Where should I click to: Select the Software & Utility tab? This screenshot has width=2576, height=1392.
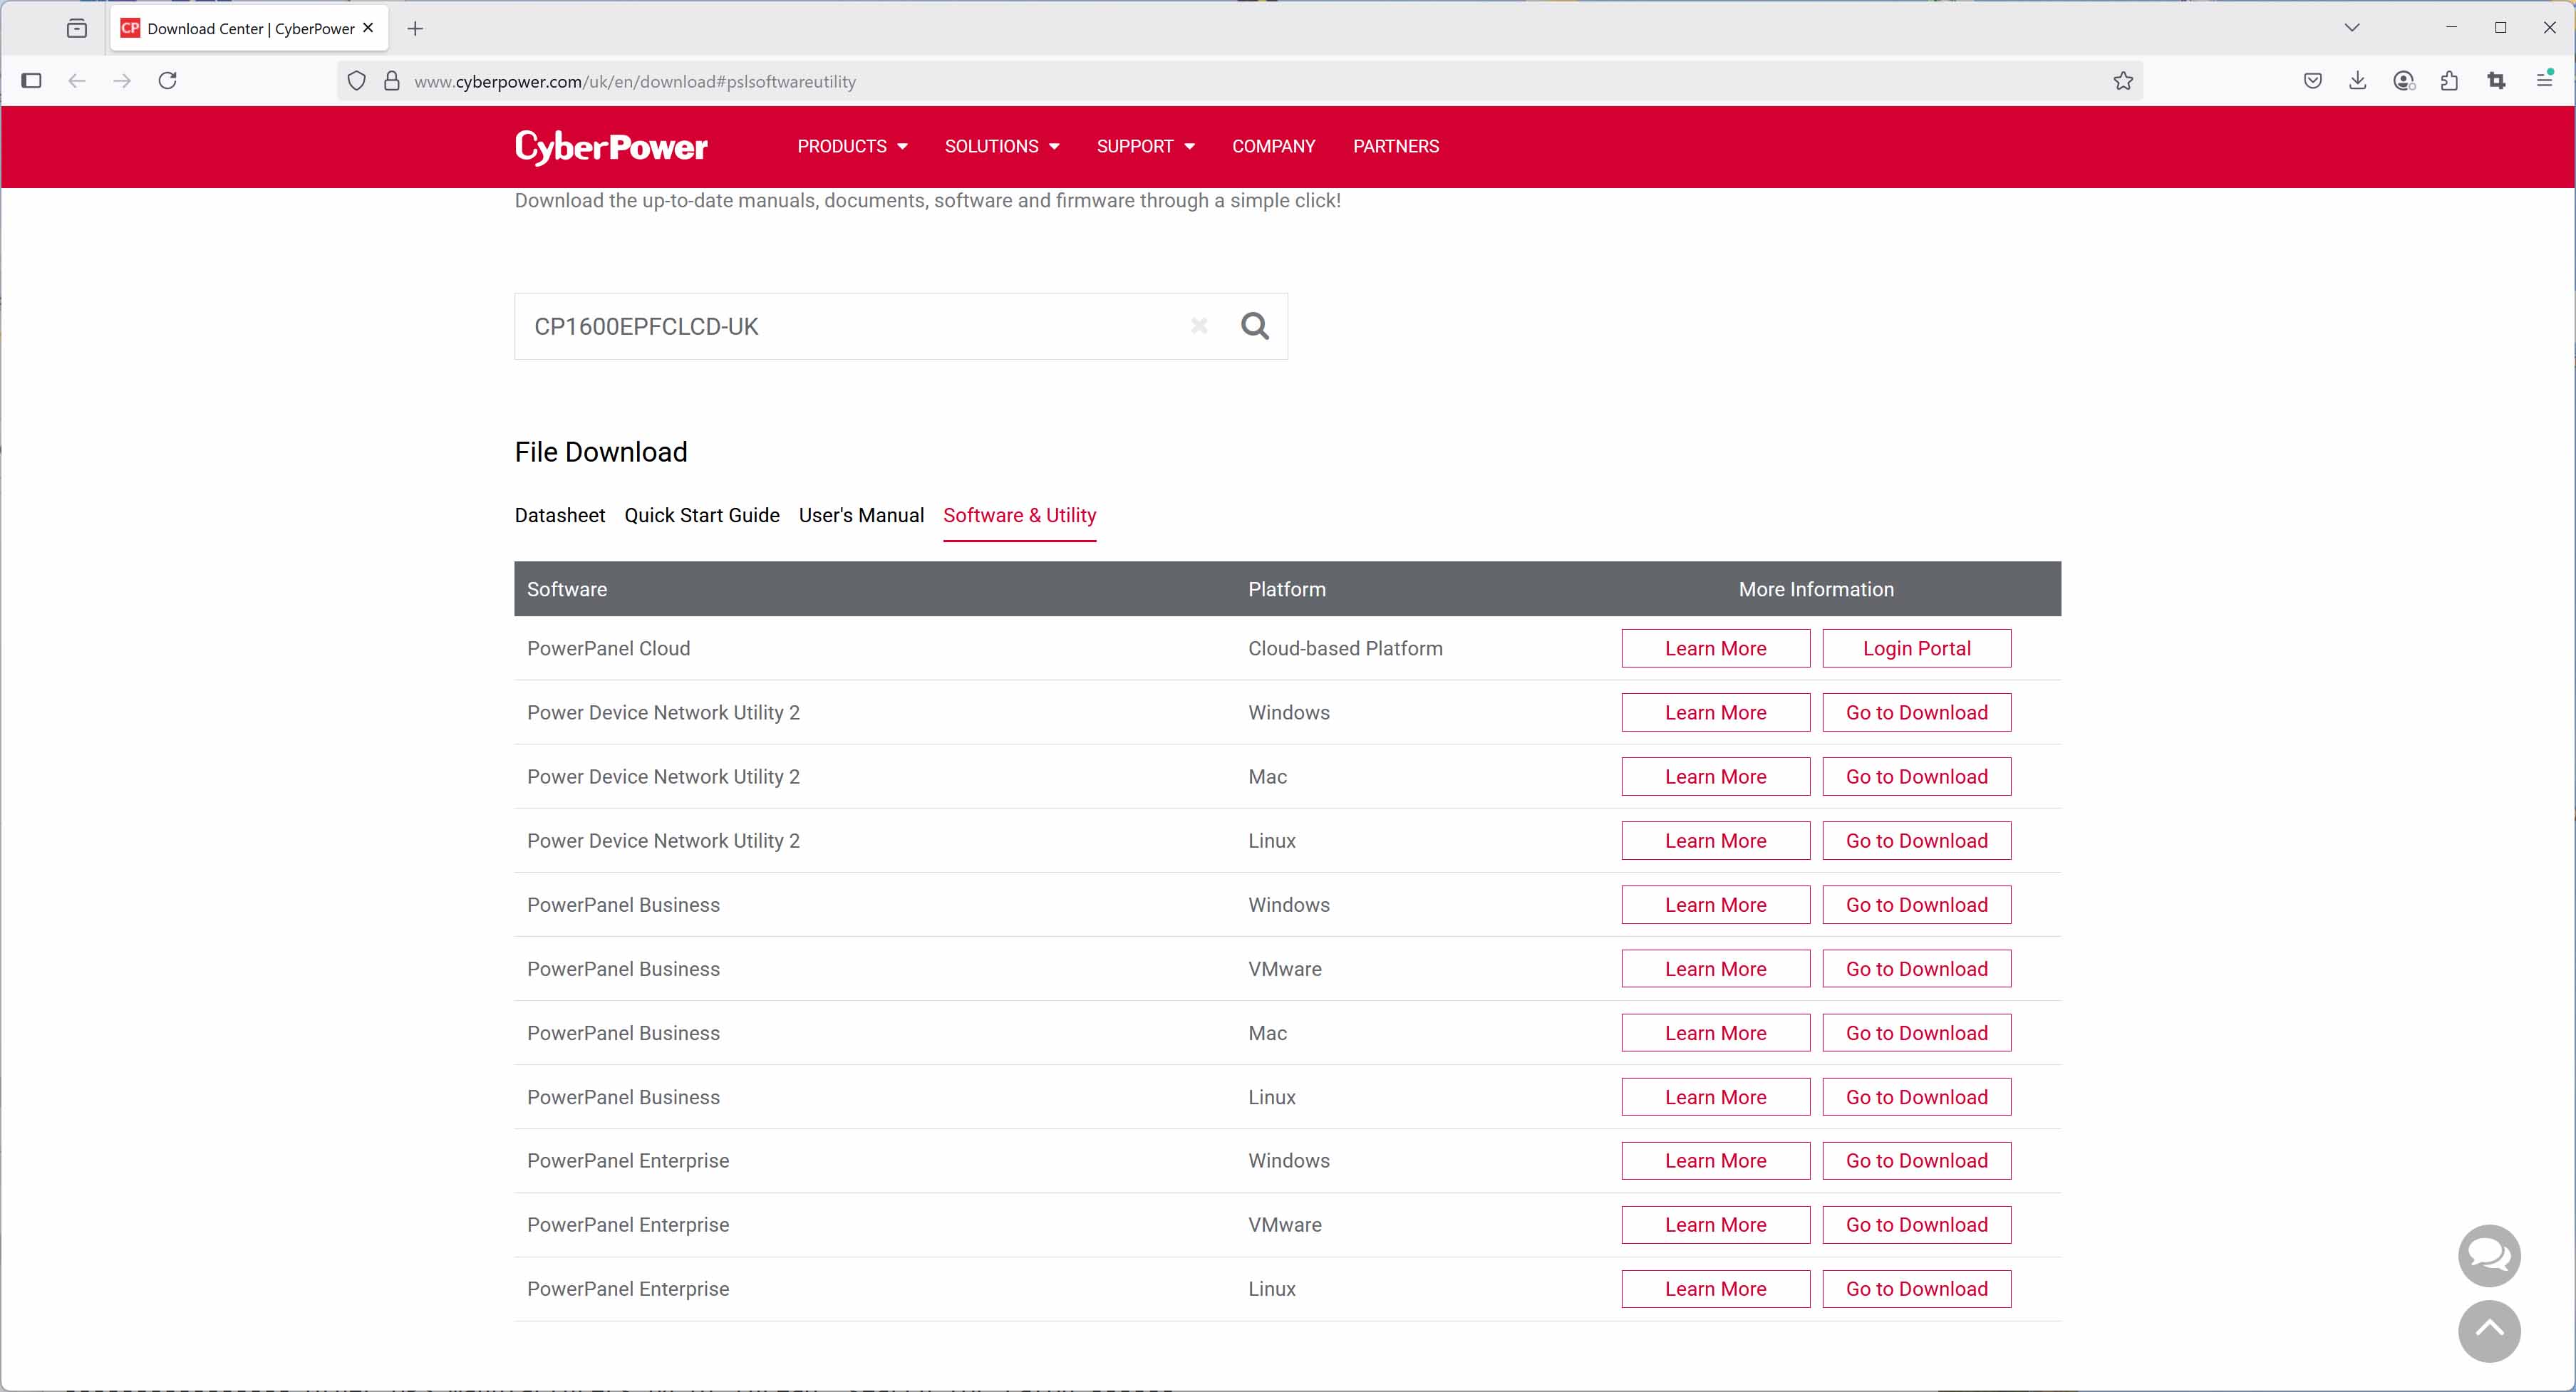(x=1019, y=515)
